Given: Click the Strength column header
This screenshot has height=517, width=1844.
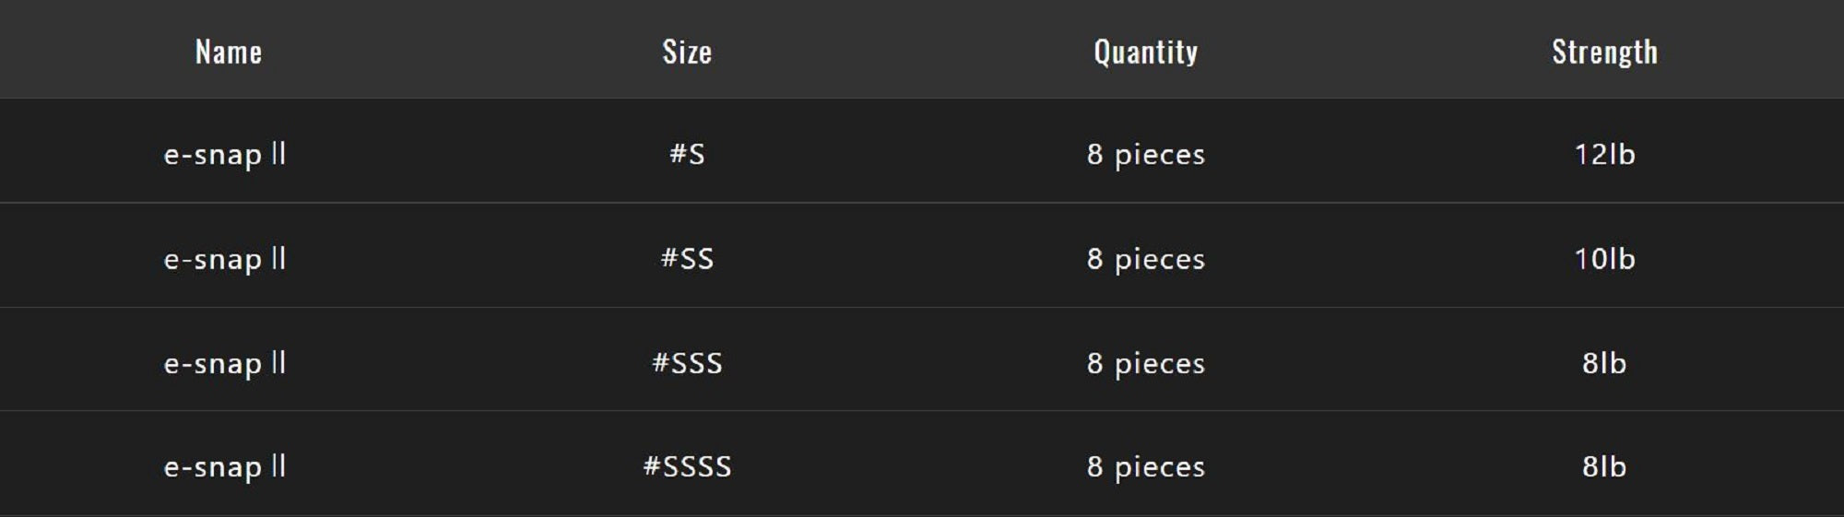Looking at the screenshot, I should pyautogui.click(x=1604, y=52).
